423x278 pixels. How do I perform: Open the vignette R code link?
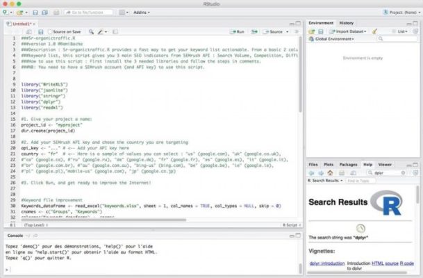(x=407, y=263)
